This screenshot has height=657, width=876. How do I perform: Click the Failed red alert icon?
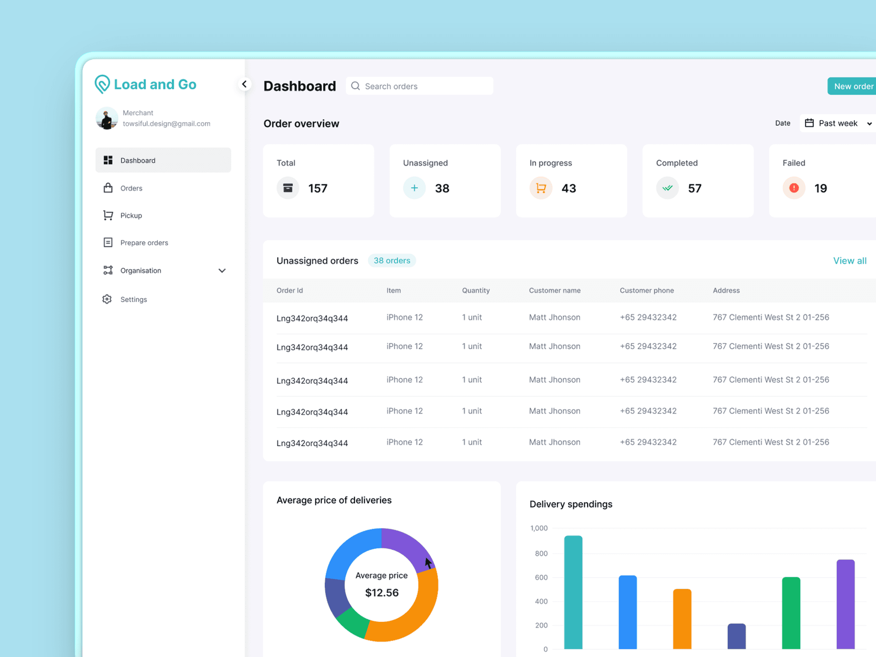(x=794, y=188)
